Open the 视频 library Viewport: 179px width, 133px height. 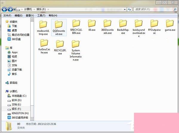tap(12, 57)
